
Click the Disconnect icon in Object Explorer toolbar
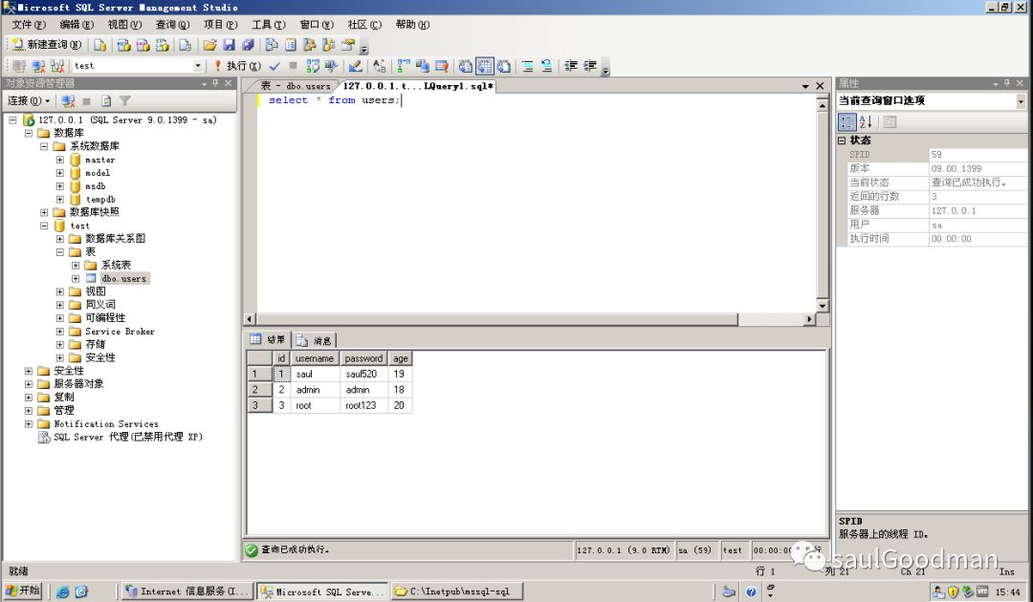coord(67,100)
